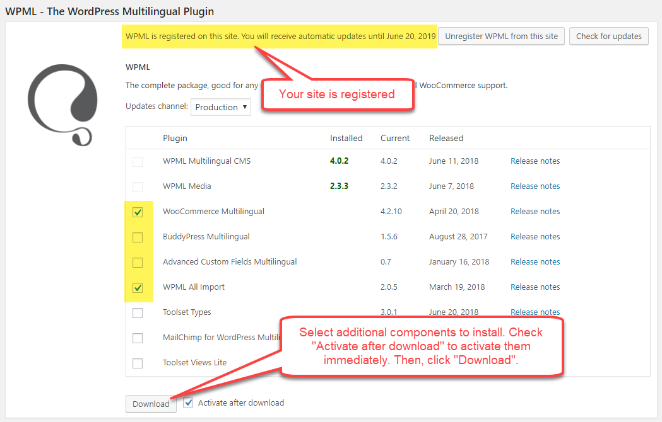The width and height of the screenshot is (662, 422).
Task: Check the Toolset Views Lite checkbox
Action: click(x=138, y=363)
